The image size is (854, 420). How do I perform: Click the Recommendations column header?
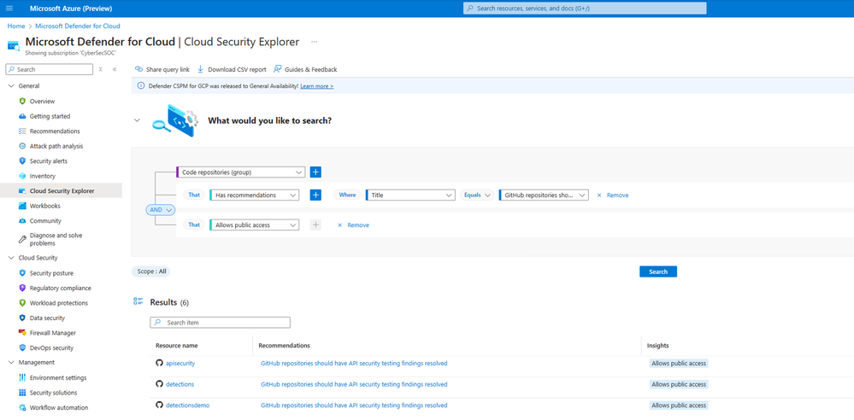click(285, 346)
